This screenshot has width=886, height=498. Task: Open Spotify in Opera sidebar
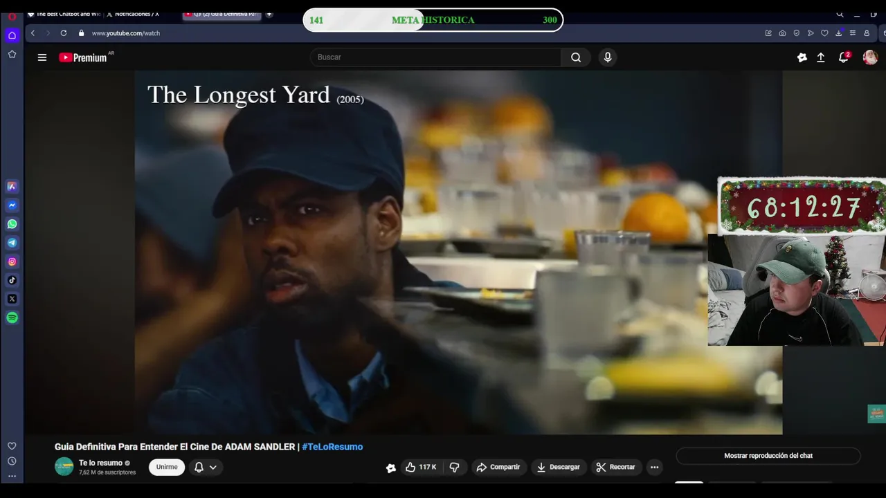pos(12,317)
